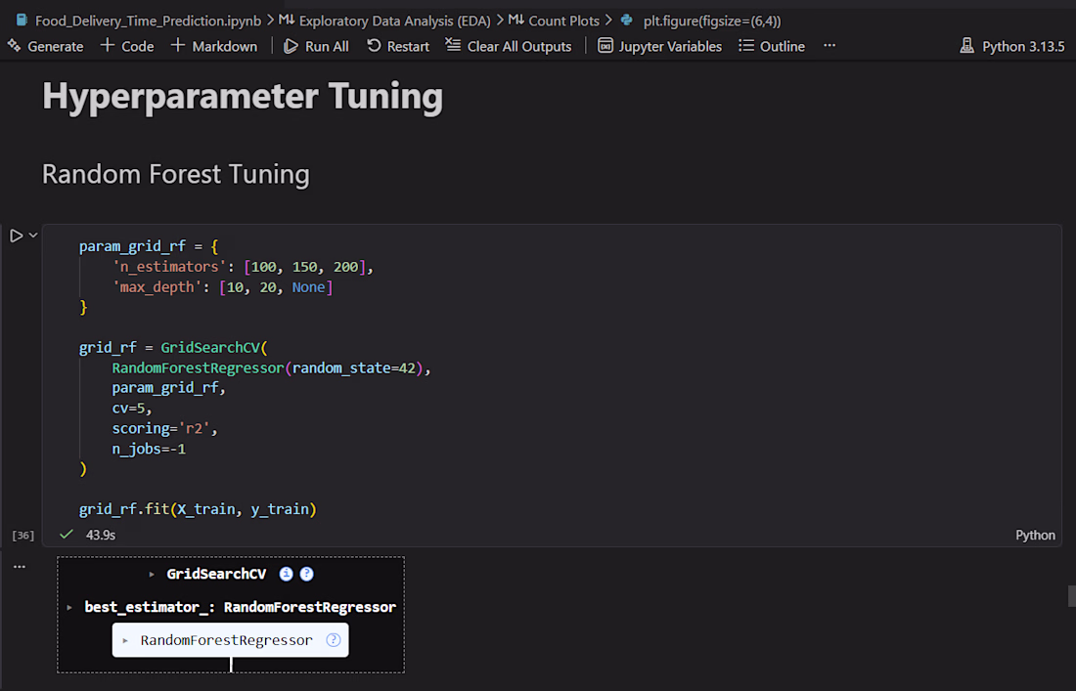
Task: Open GridSearchCV documentation question mark link
Action: [307, 574]
